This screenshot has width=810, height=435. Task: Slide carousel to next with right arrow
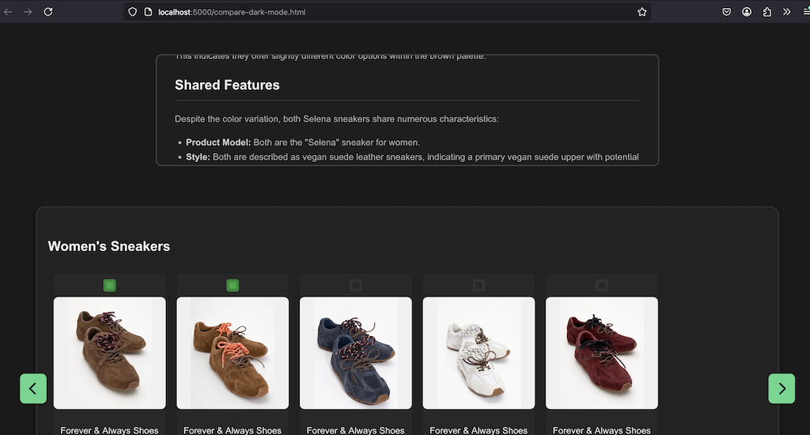(782, 389)
